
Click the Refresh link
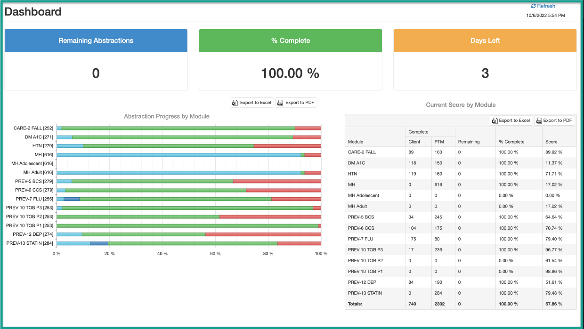pyautogui.click(x=545, y=6)
